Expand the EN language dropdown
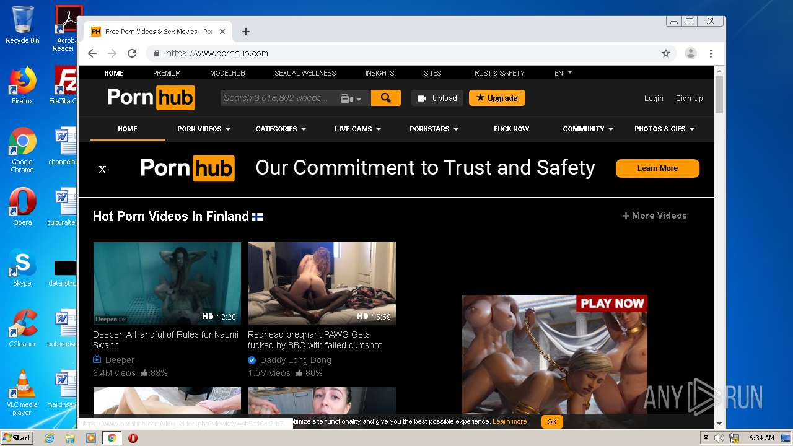The height and width of the screenshot is (446, 793). pos(563,73)
